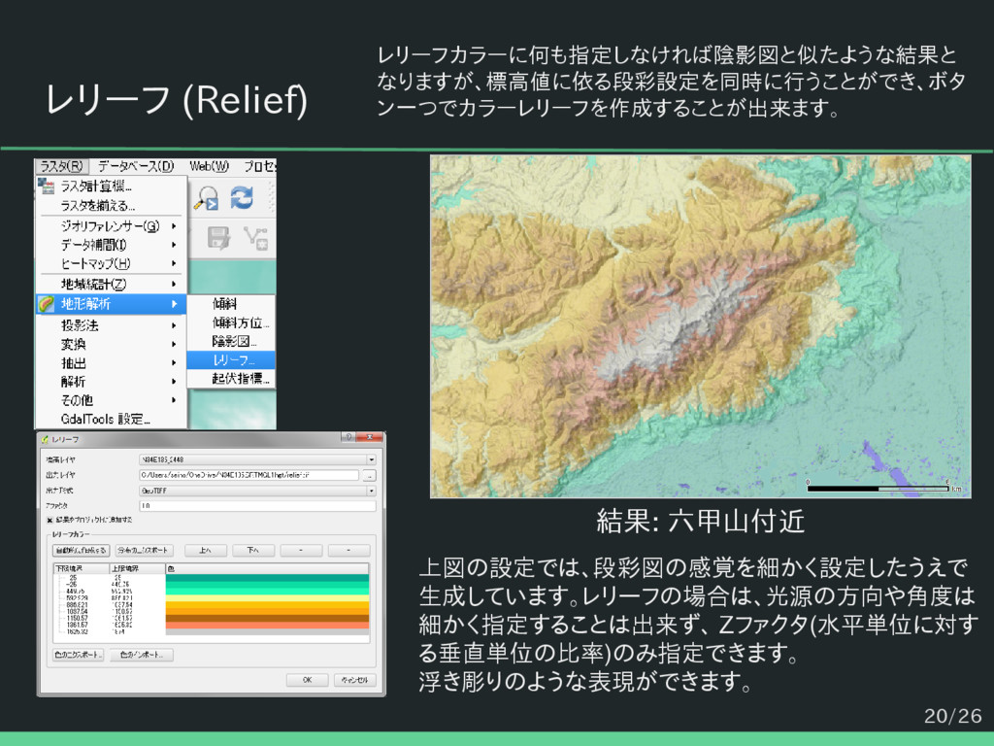Click the 上へ move up button
Image resolution: width=994 pixels, height=746 pixels.
click(x=206, y=550)
